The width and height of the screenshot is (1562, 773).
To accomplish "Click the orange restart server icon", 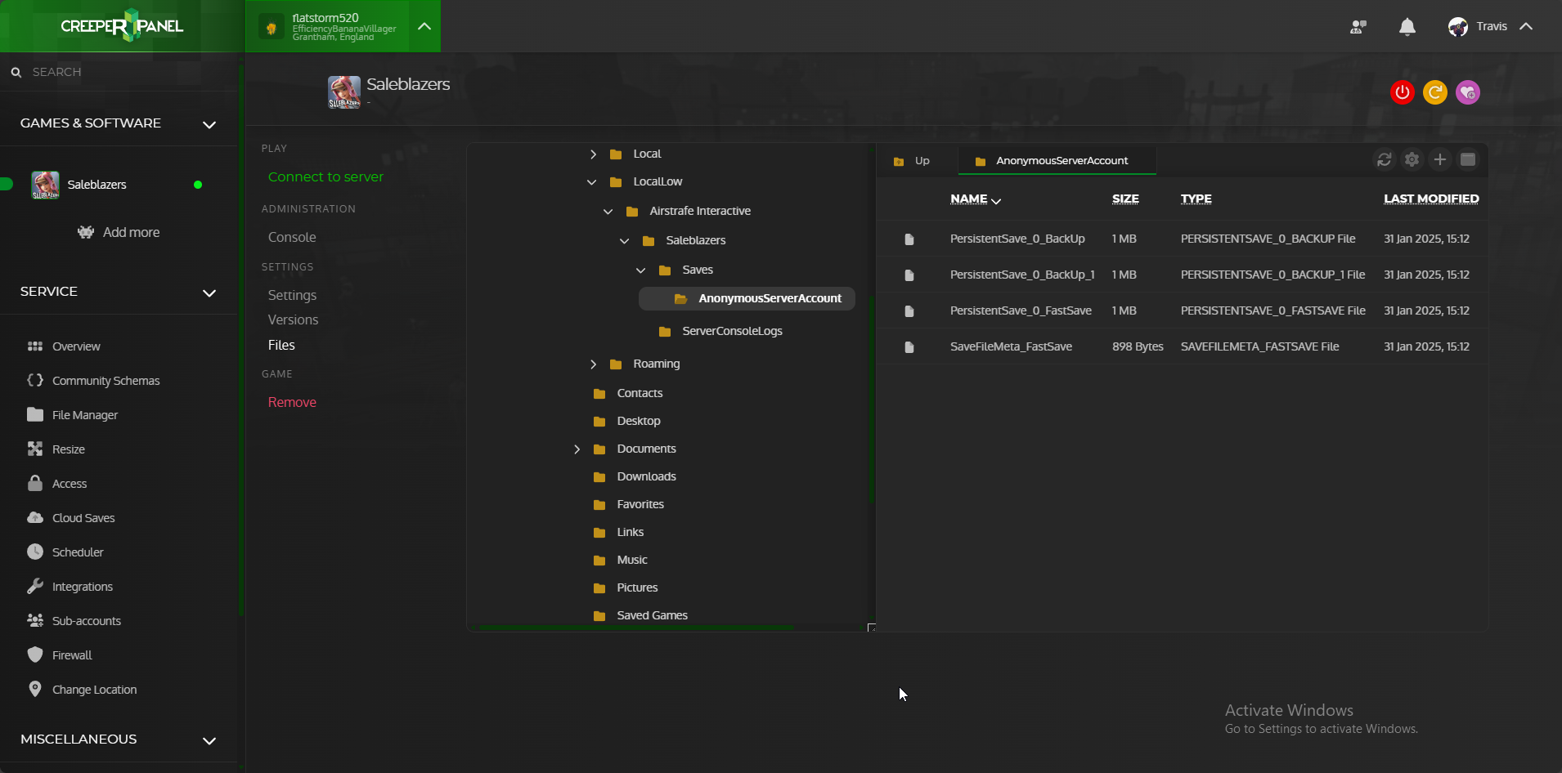I will tap(1435, 92).
